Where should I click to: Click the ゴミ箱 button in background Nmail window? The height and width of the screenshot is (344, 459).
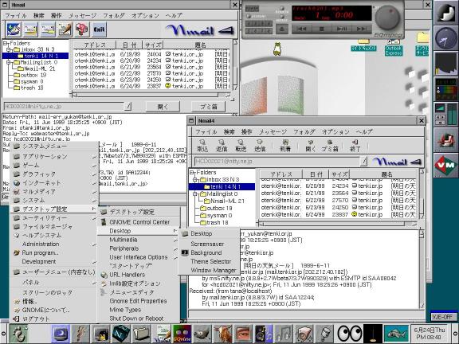pos(209,107)
